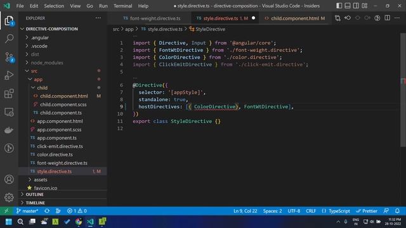Click the CRLF end of line indicator
The image size is (406, 228).
[311, 211]
